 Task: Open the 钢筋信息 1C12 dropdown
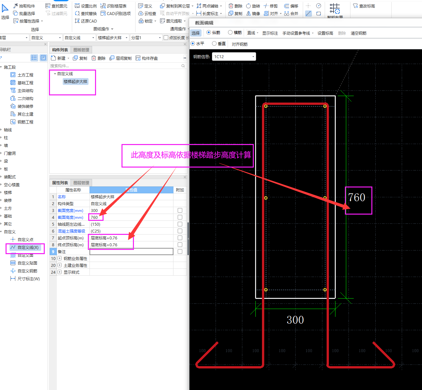coord(234,57)
